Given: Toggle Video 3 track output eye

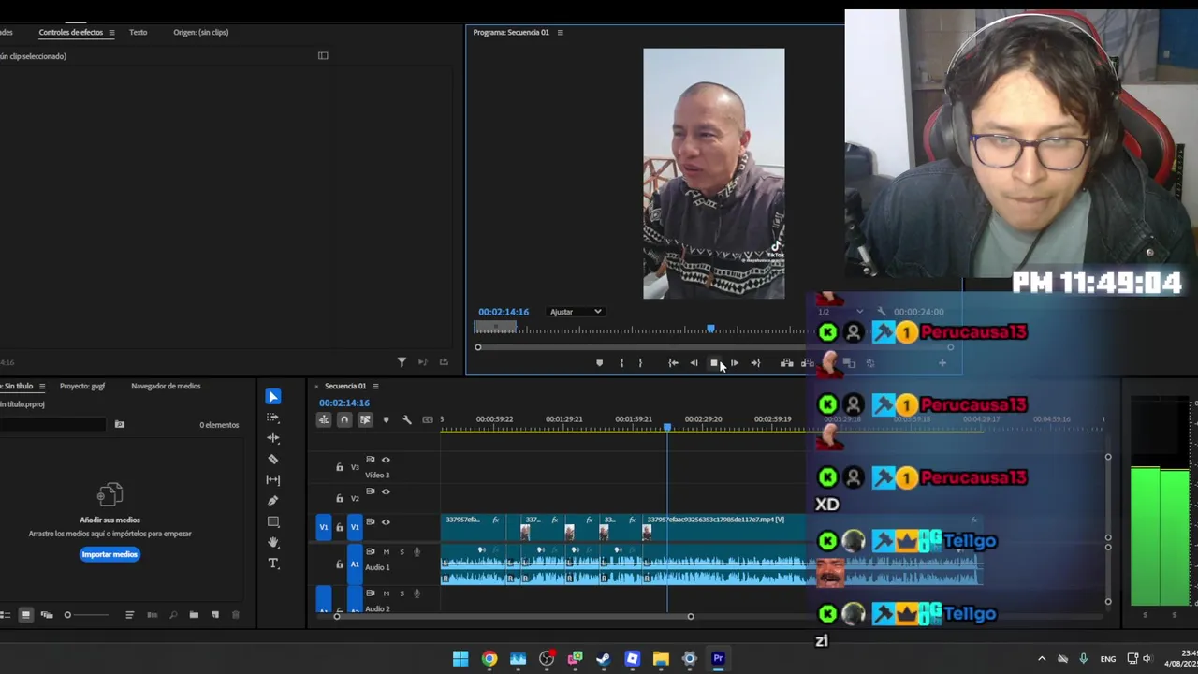Looking at the screenshot, I should (x=386, y=460).
